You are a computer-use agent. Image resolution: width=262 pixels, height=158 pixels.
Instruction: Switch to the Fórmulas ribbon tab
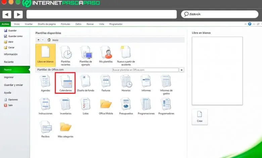pos(65,24)
